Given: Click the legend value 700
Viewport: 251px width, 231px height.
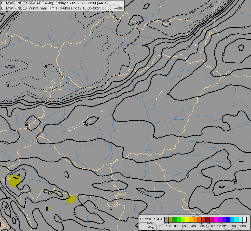Looking at the screenshot, I should point(193,226).
